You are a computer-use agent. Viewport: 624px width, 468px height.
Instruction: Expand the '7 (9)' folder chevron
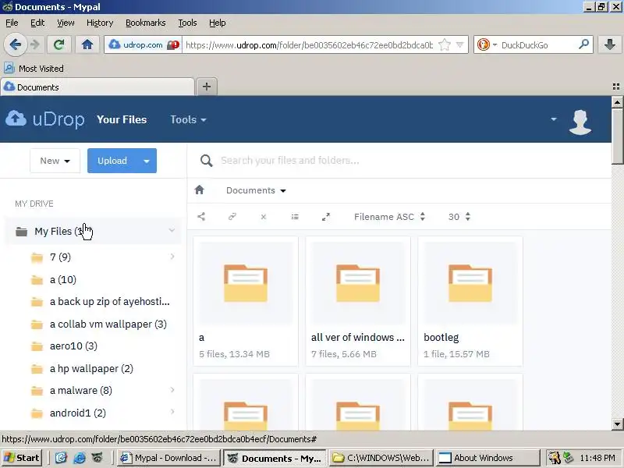[172, 257]
